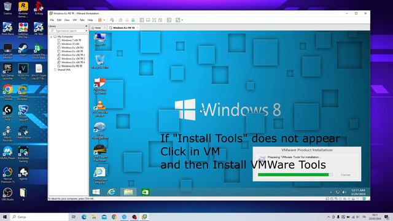The height and width of the screenshot is (221, 393).
Task: Collapse the My Computer tree node
Action: [x=52, y=37]
